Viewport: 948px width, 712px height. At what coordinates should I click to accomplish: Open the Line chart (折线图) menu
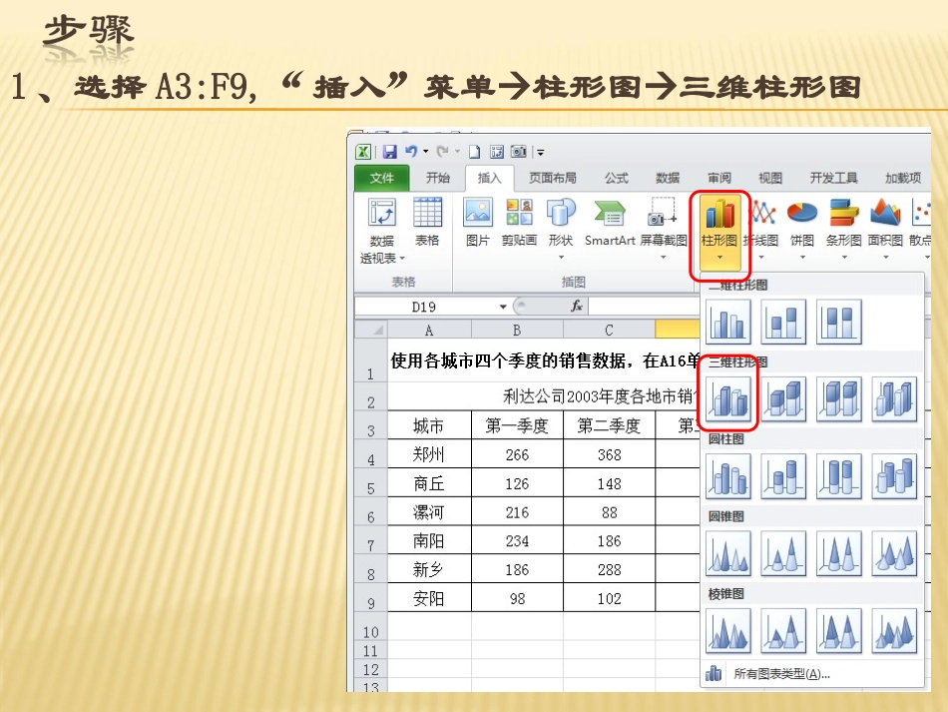pos(761,230)
